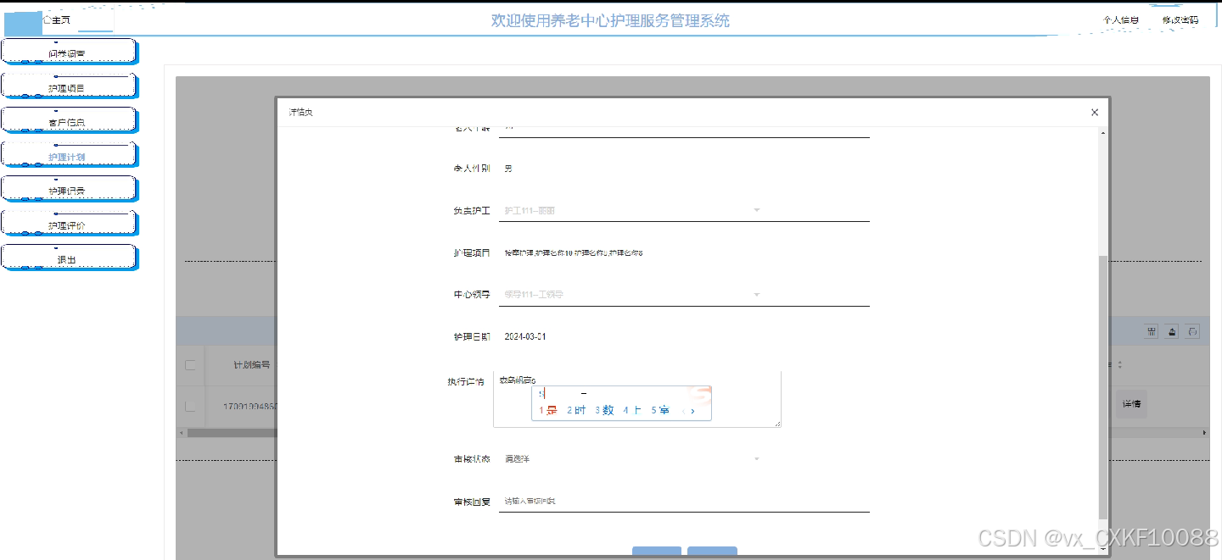The height and width of the screenshot is (560, 1222).
Task: Close the 详情页 dialog with the X
Action: [1095, 112]
